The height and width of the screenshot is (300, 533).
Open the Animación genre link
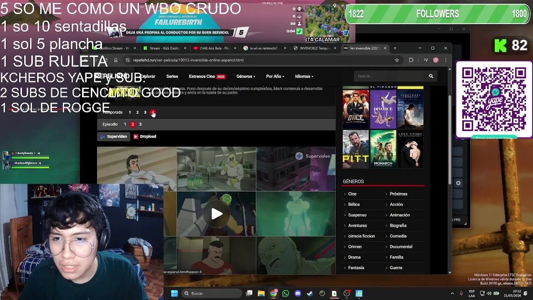pos(400,215)
